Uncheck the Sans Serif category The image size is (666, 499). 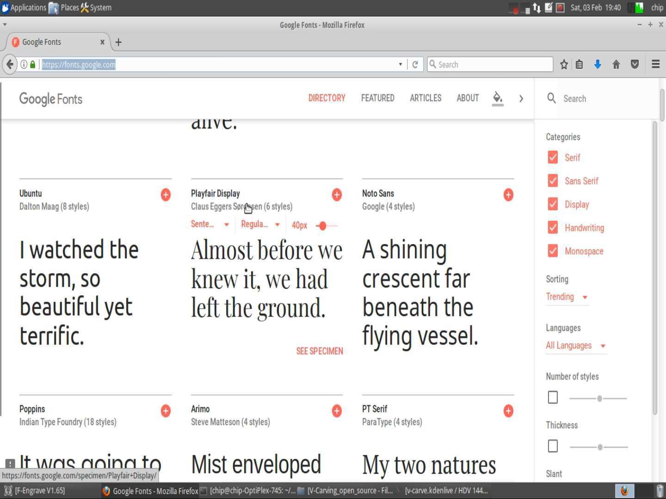point(553,181)
